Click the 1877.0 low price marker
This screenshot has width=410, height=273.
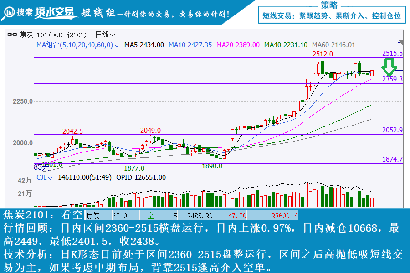click(x=135, y=167)
